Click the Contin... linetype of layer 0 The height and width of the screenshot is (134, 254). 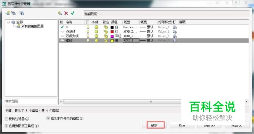(x=131, y=27)
